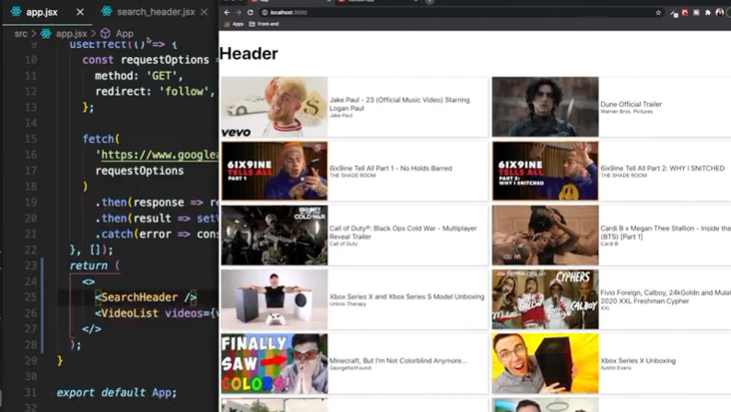731x412 pixels.
Task: Open the Apps bookmark shortcut
Action: [234, 24]
